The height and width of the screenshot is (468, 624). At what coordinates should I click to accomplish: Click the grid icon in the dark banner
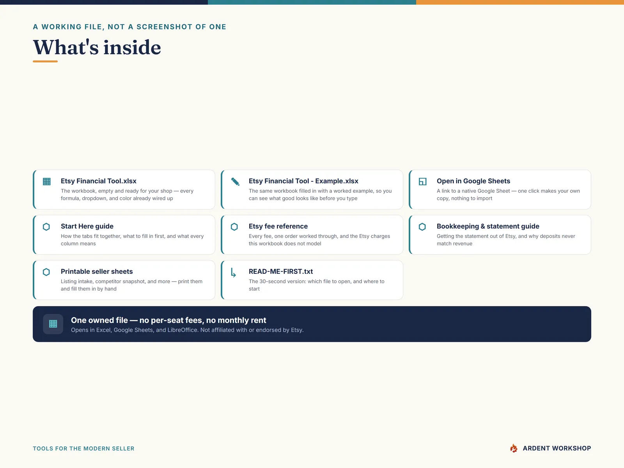pyautogui.click(x=53, y=324)
